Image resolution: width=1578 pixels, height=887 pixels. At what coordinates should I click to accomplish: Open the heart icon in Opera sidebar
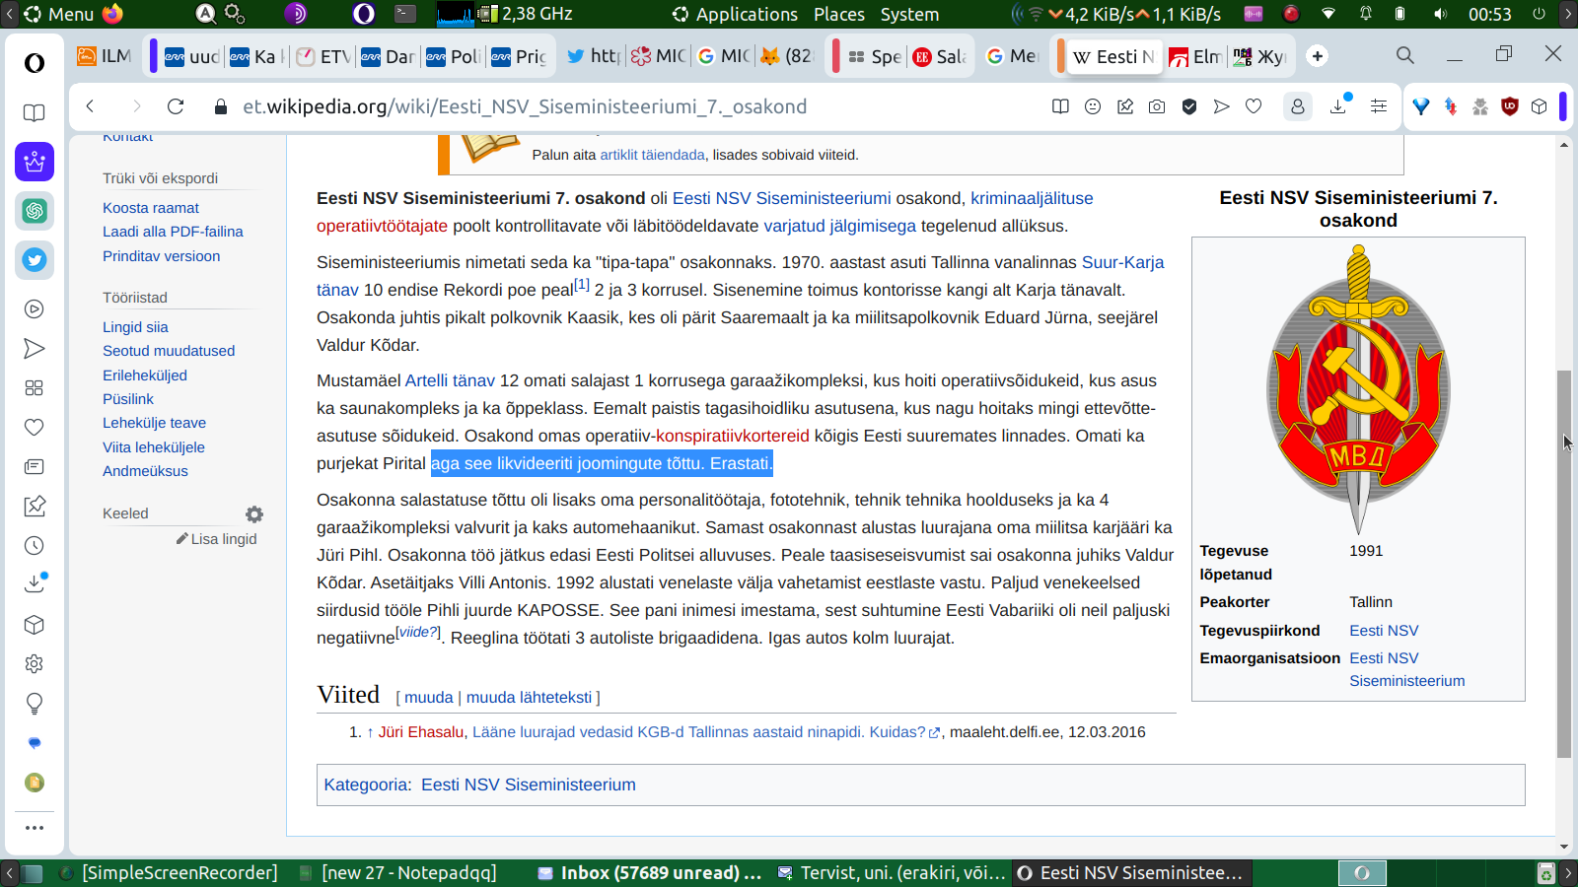(35, 428)
